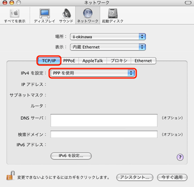This screenshot has height=187, width=194.
Task: Click the toolbar toggle pill in title bar
Action: click(x=188, y=3)
